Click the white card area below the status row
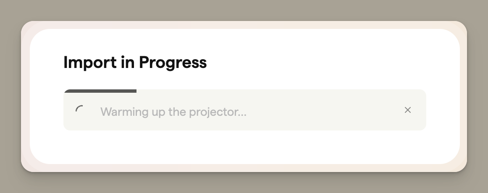Viewport: 488px width, 193px height. [244, 147]
